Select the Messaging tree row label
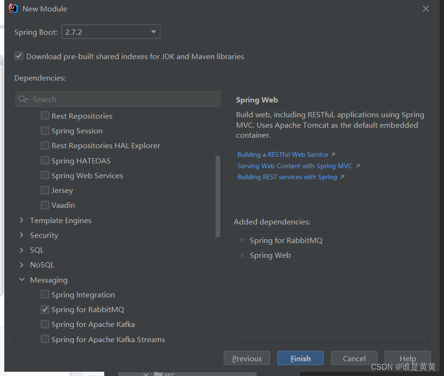This screenshot has height=376, width=444. click(49, 280)
